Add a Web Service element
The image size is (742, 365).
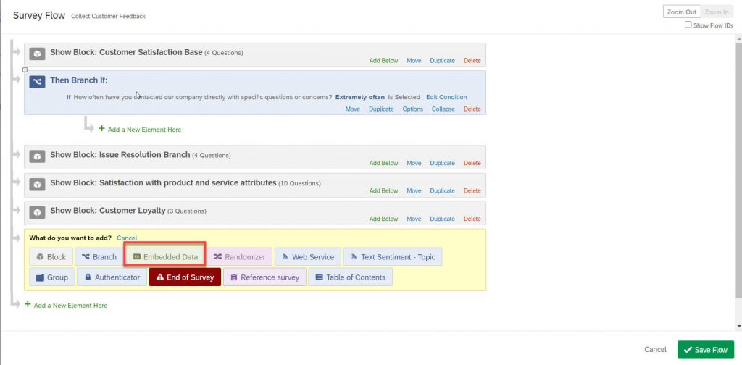(x=307, y=256)
